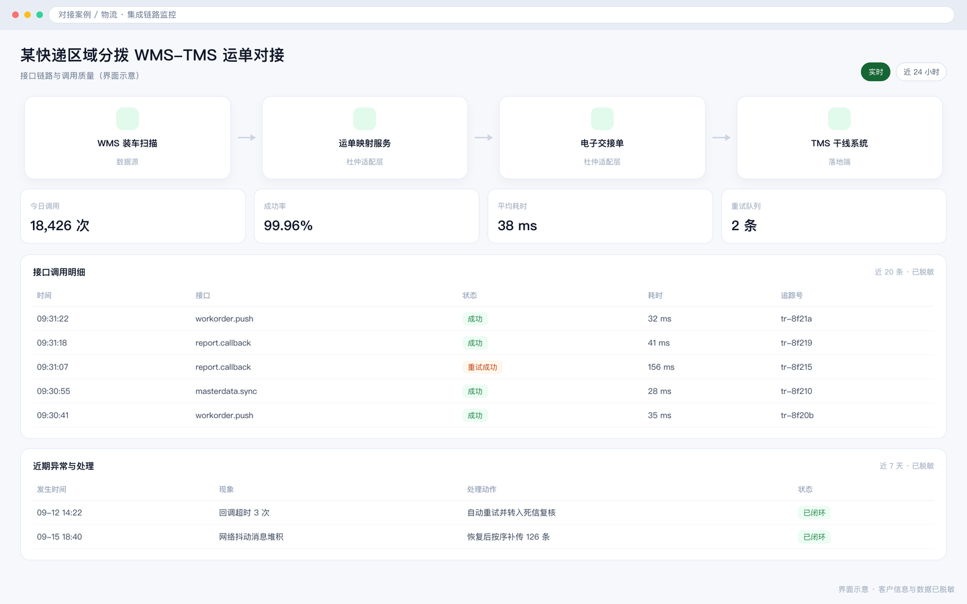Click the 发生时间 column header

52,489
